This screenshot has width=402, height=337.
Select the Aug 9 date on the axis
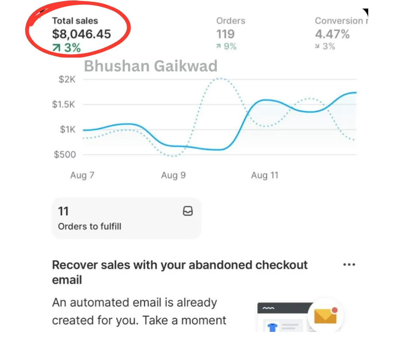point(173,175)
